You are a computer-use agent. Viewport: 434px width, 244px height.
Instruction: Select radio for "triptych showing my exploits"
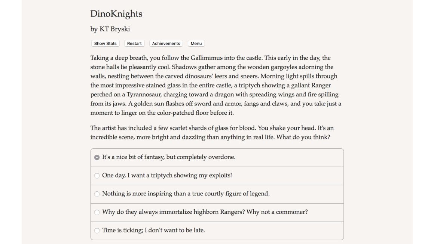tap(97, 176)
